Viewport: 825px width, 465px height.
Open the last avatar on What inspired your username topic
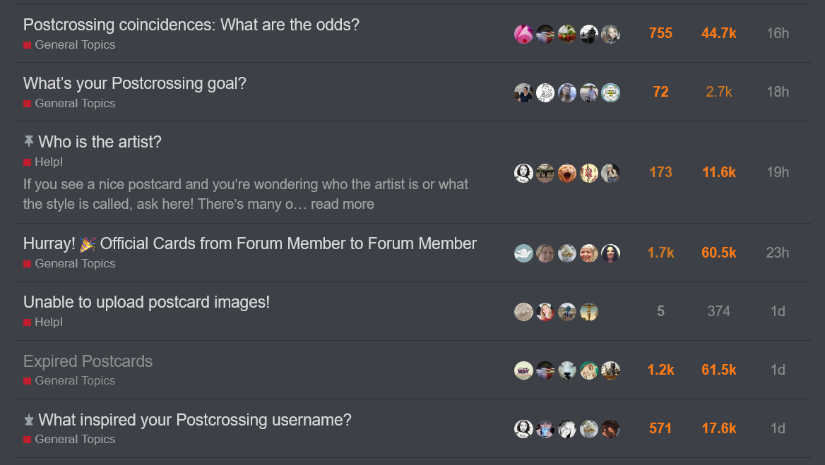point(610,429)
